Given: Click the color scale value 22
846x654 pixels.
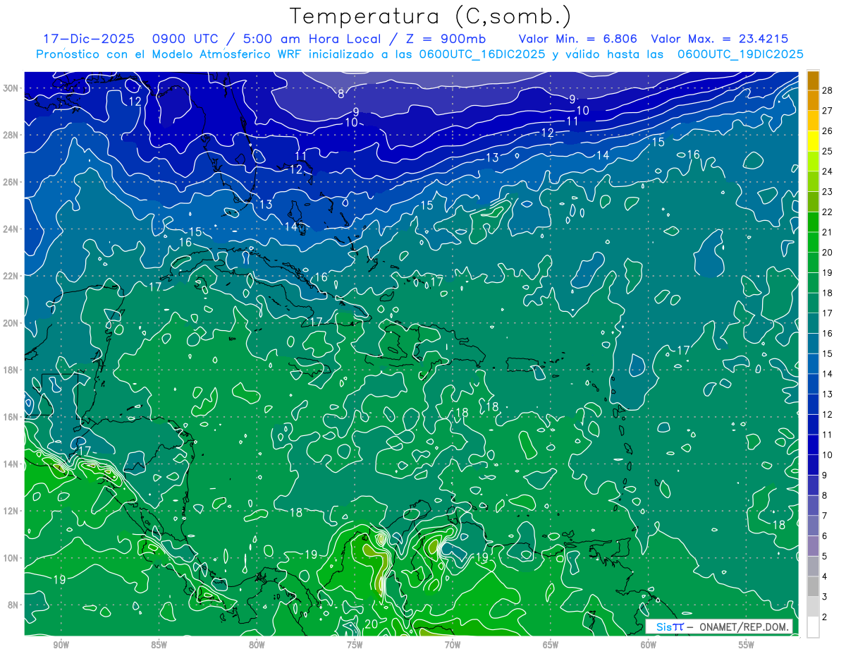Looking at the screenshot, I should tap(828, 212).
